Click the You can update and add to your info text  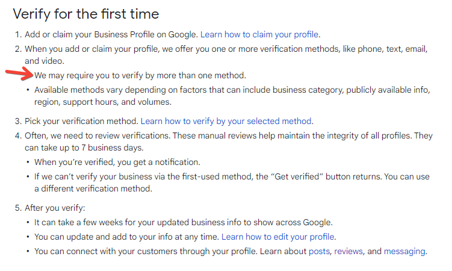(126, 237)
